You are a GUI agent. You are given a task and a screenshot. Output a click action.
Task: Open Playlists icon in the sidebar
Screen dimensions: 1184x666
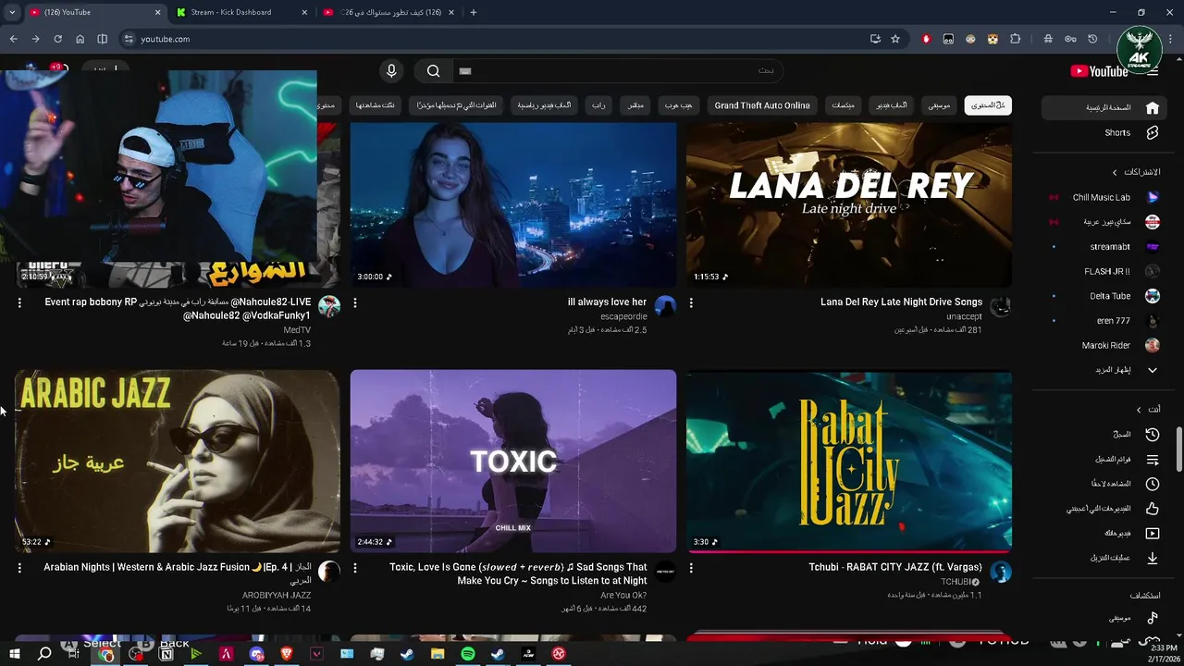[1153, 459]
